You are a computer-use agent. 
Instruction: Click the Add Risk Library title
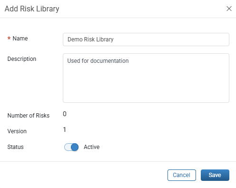(x=32, y=9)
